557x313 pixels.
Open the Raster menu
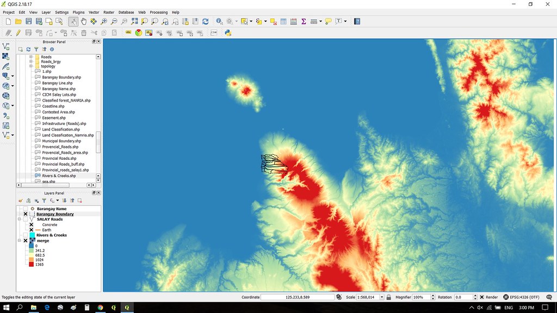coord(109,12)
